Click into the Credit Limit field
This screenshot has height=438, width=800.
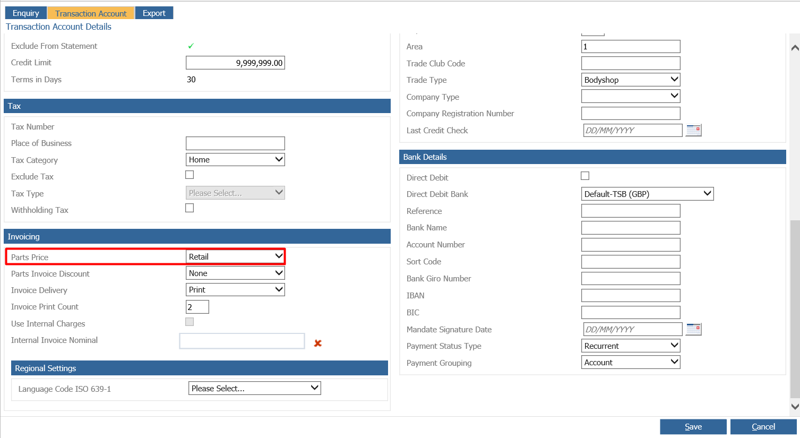click(235, 63)
